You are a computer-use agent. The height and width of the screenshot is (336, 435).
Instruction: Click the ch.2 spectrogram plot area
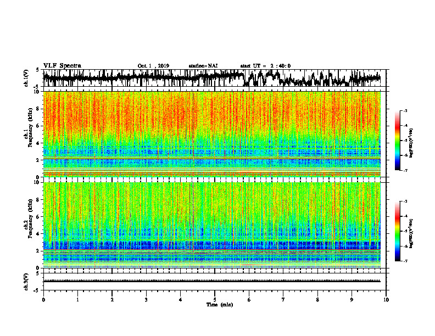(x=212, y=225)
